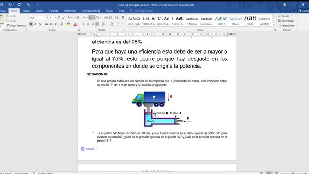
Task: Increase paragraph indent
Action: click(111, 18)
